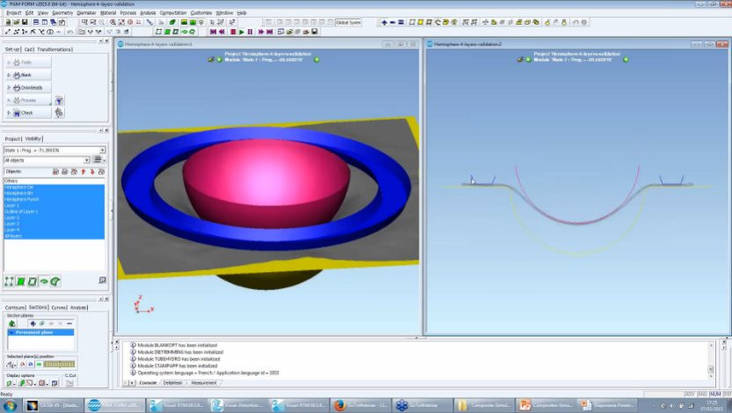The image size is (732, 413).
Task: Open the All objects dropdown
Action: tap(86, 160)
